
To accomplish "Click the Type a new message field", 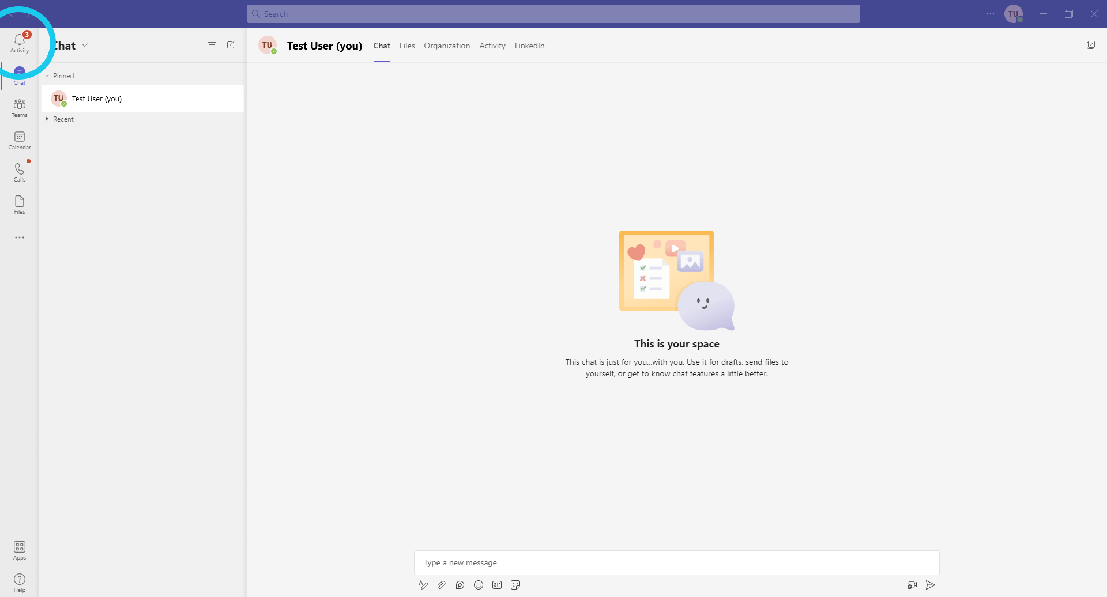I will pyautogui.click(x=676, y=562).
